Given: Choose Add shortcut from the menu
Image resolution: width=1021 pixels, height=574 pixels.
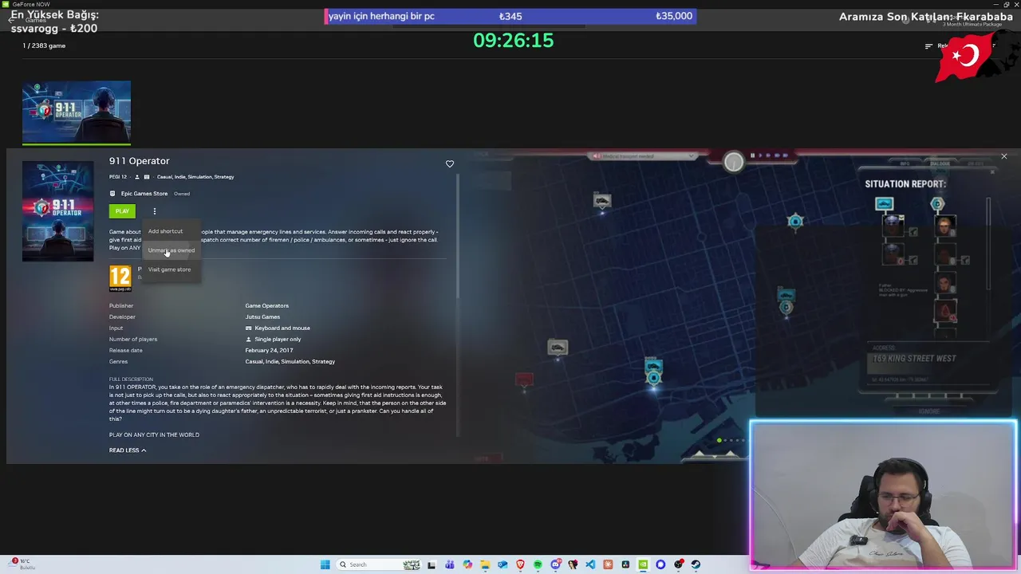Looking at the screenshot, I should (x=165, y=231).
